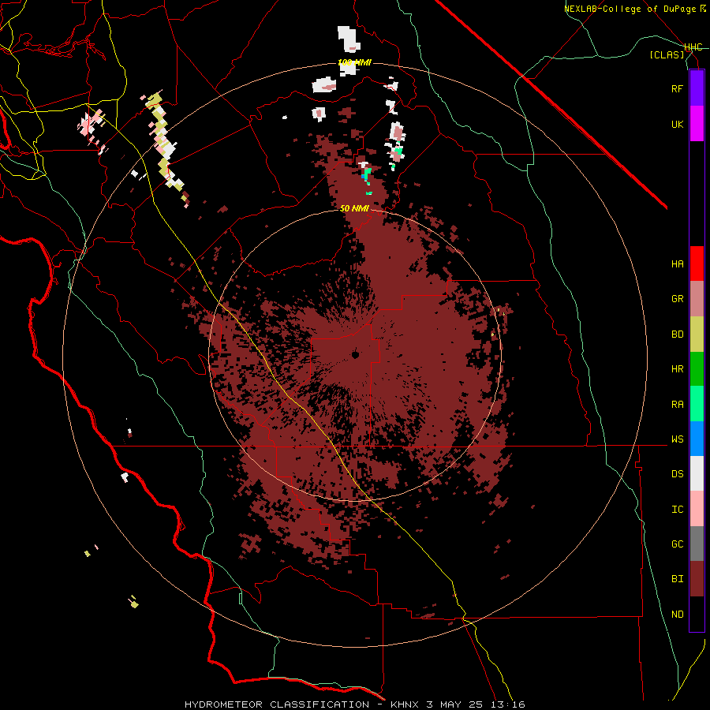
Task: Click the DS white legend swatch
Action: (697, 473)
